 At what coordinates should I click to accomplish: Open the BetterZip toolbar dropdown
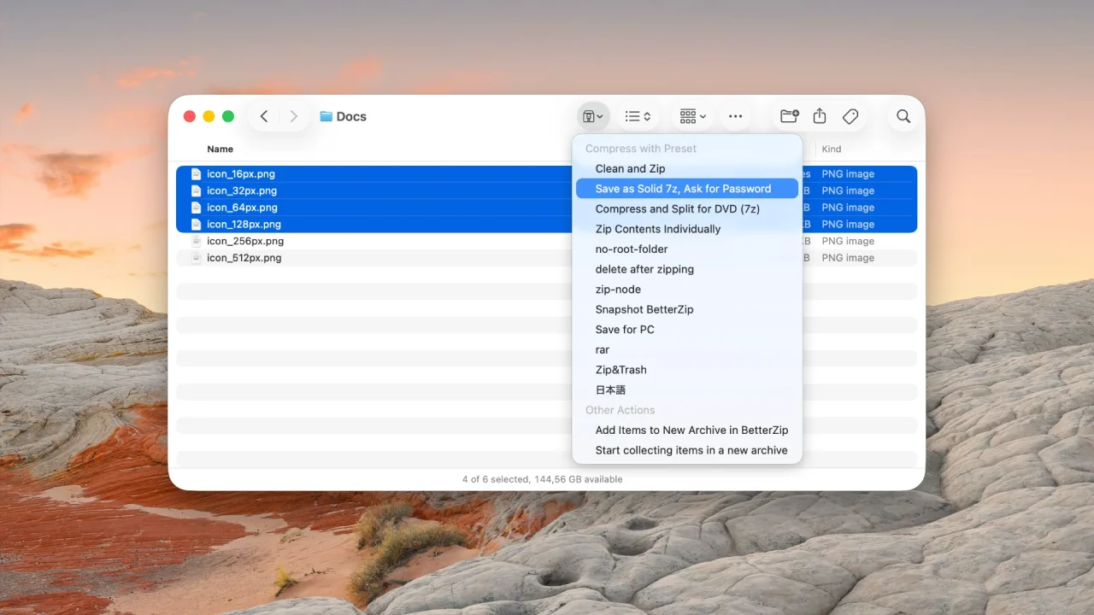click(x=592, y=116)
